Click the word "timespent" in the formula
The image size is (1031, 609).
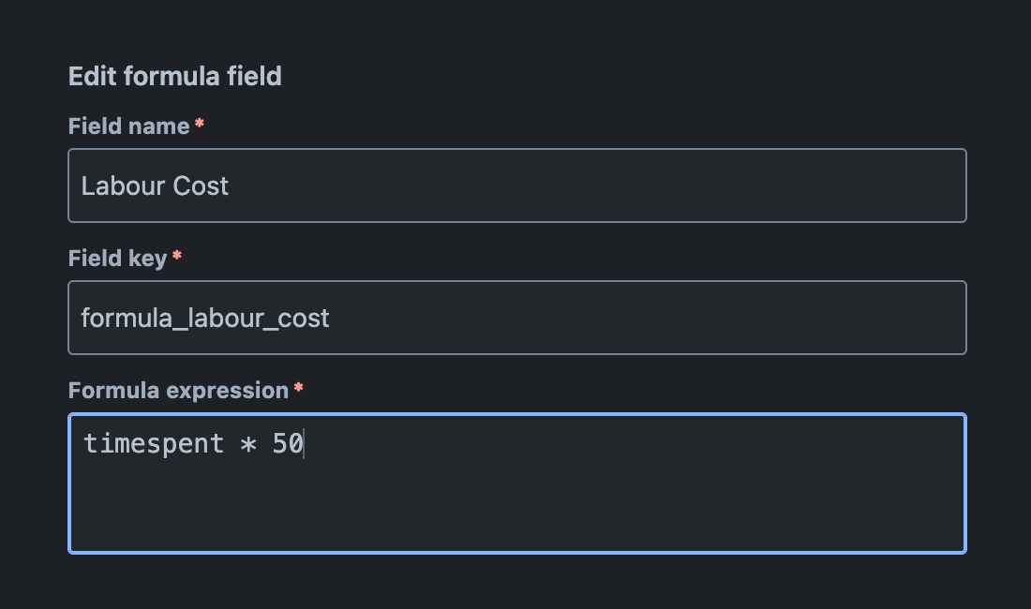153,443
